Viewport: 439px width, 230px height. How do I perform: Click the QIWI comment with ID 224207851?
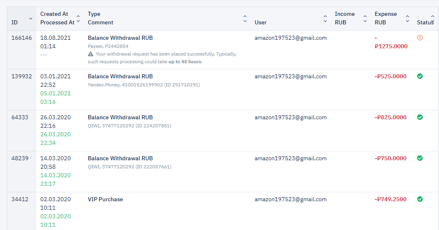coord(129,126)
